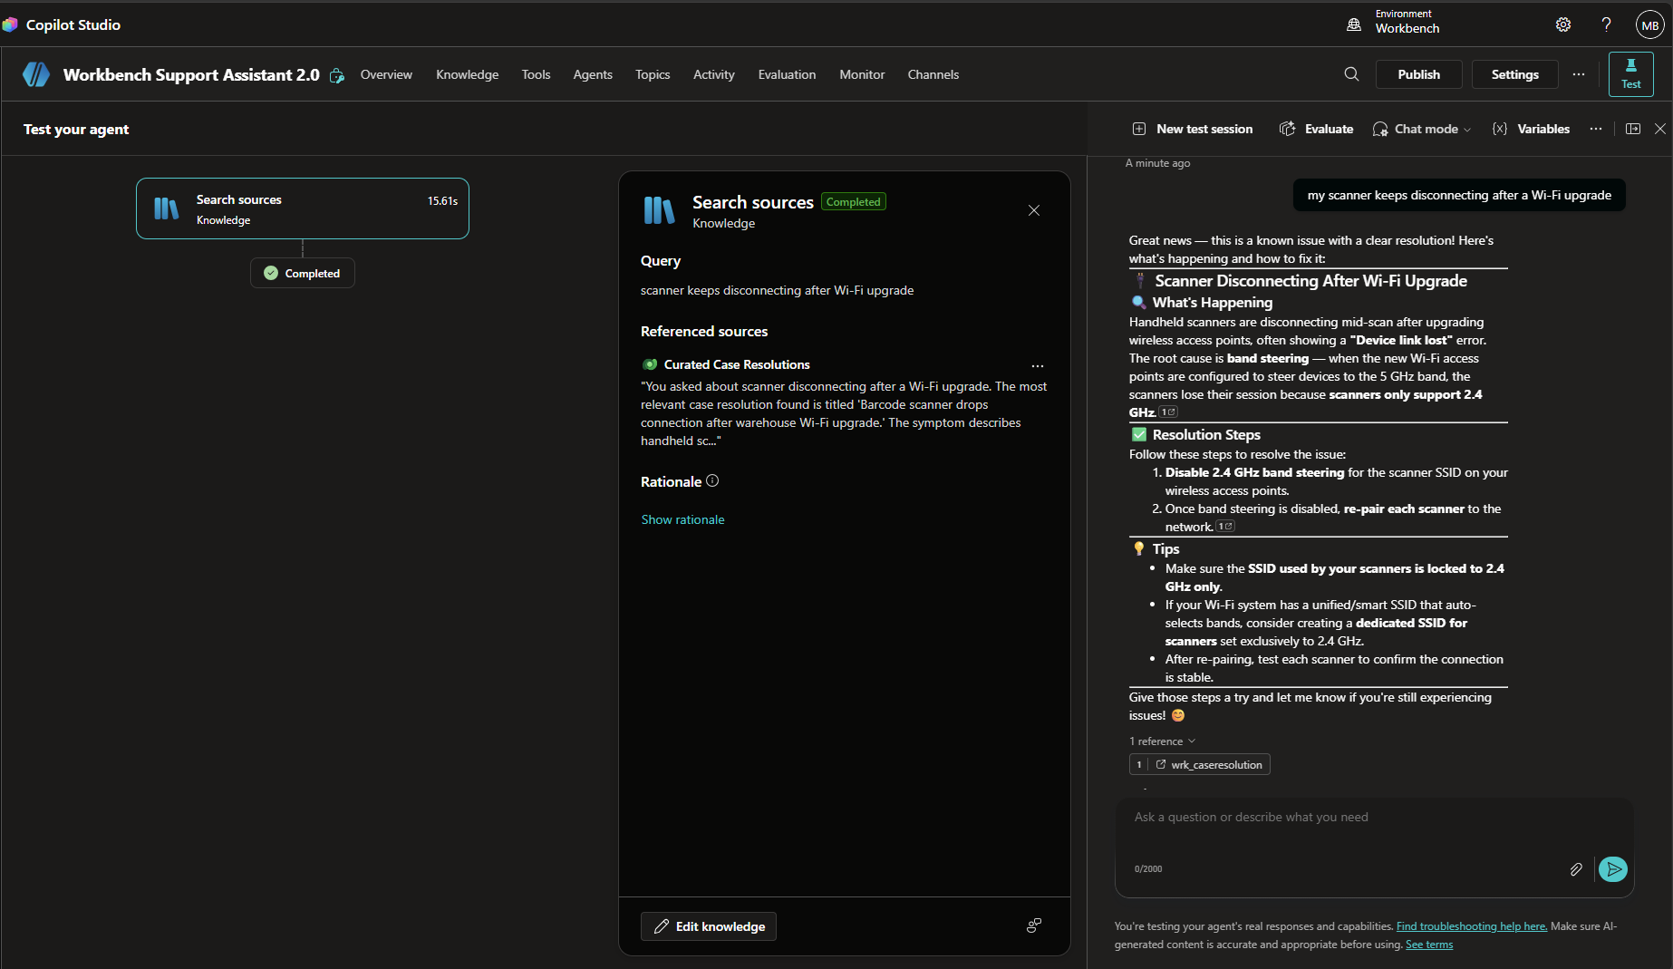Click the edit agent icon beside the name
Screen dimensions: 1673x969
click(337, 75)
